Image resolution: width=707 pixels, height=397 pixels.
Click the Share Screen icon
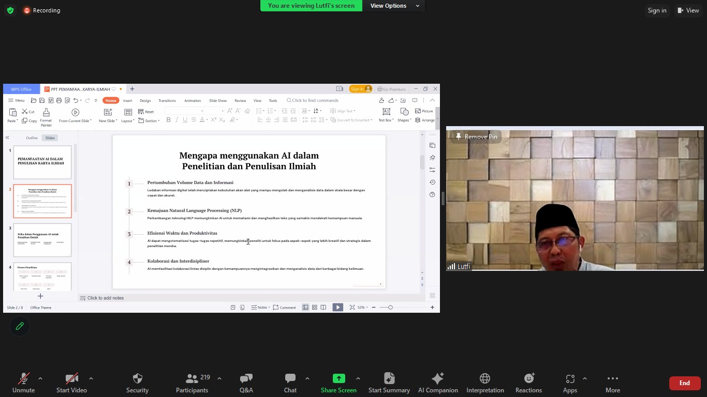point(338,378)
